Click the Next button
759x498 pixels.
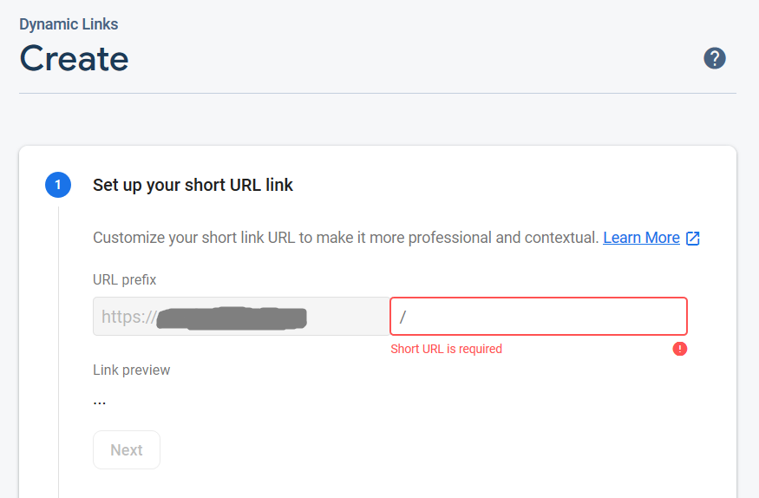pos(127,450)
